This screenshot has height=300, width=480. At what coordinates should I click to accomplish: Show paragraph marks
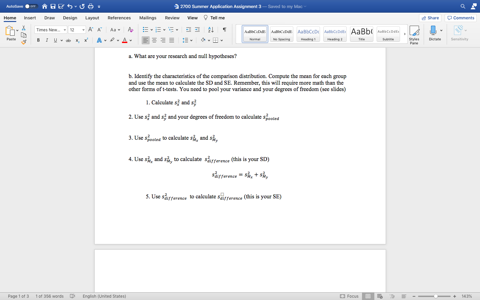point(224,30)
